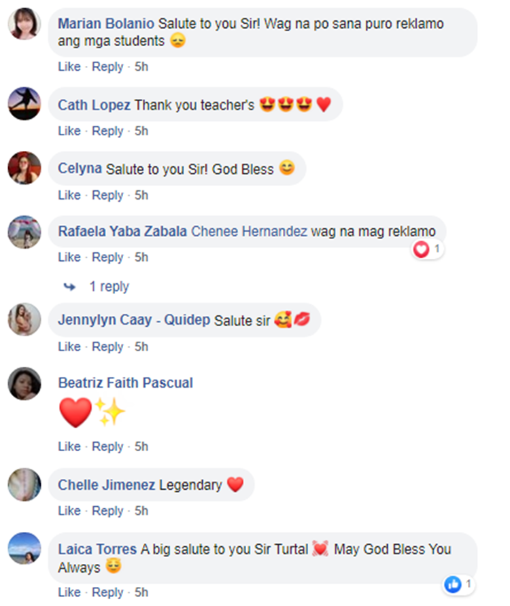Screen dimensions: 510x606
Task: Like Marian Bolanio's comment
Action: coord(69,67)
